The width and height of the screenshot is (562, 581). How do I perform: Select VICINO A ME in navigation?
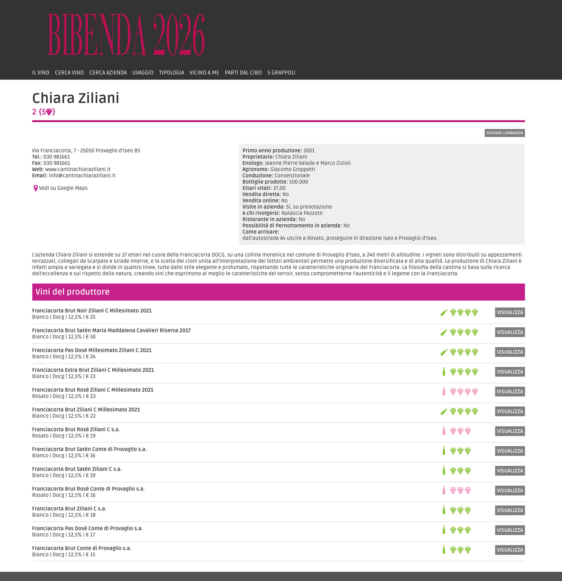click(204, 73)
